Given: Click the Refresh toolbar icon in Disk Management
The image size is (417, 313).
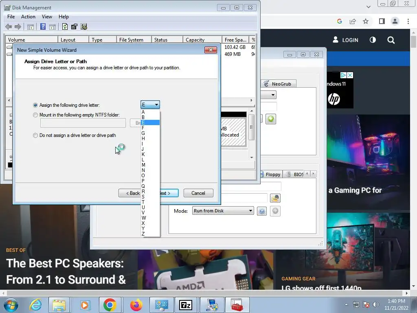Looking at the screenshot, I should coord(65,26).
